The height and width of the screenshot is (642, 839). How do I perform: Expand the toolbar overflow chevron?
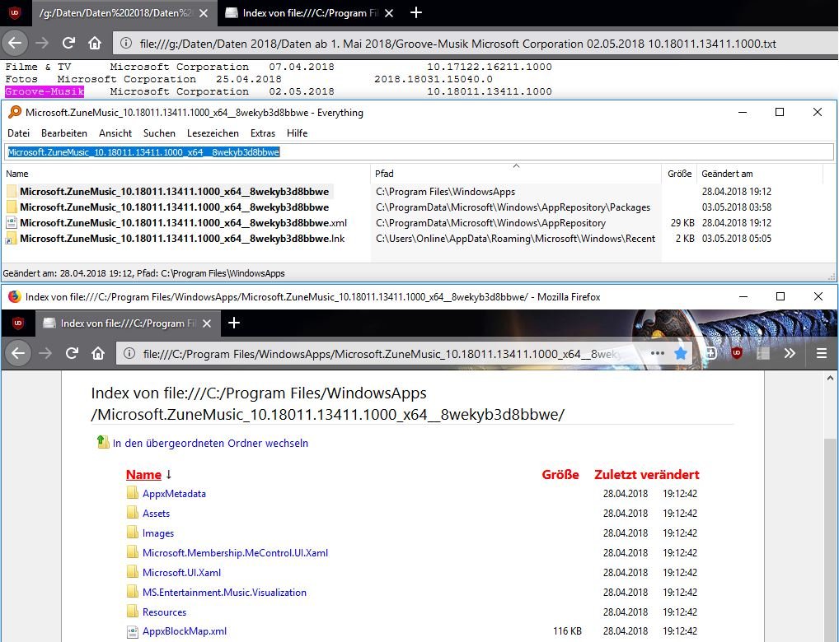[x=790, y=353]
